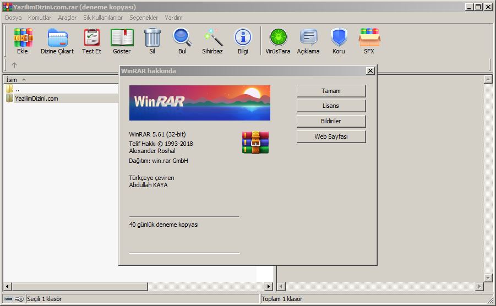496x306 pixels.
Task: Convert archive with the SFX icon
Action: coord(369,37)
